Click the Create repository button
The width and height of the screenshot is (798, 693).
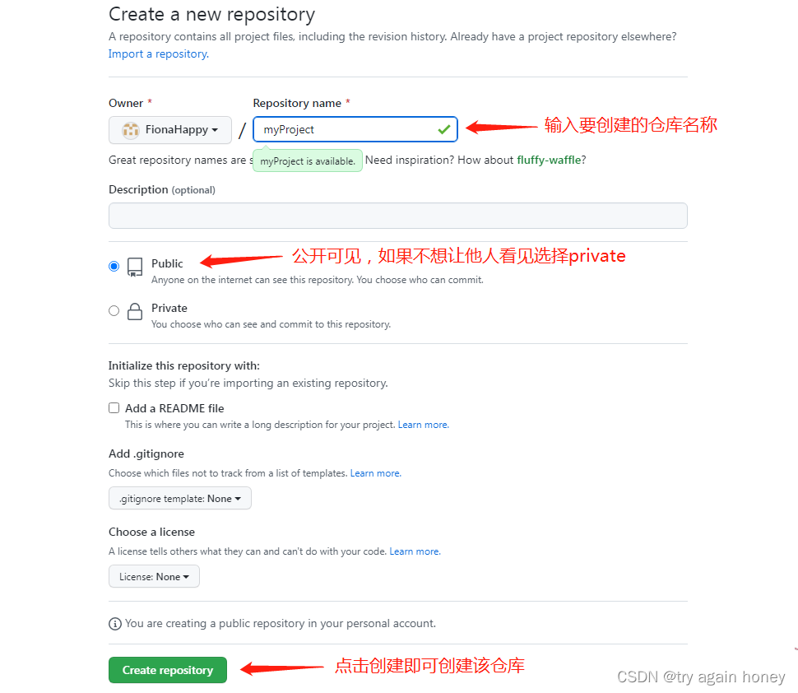pyautogui.click(x=168, y=670)
